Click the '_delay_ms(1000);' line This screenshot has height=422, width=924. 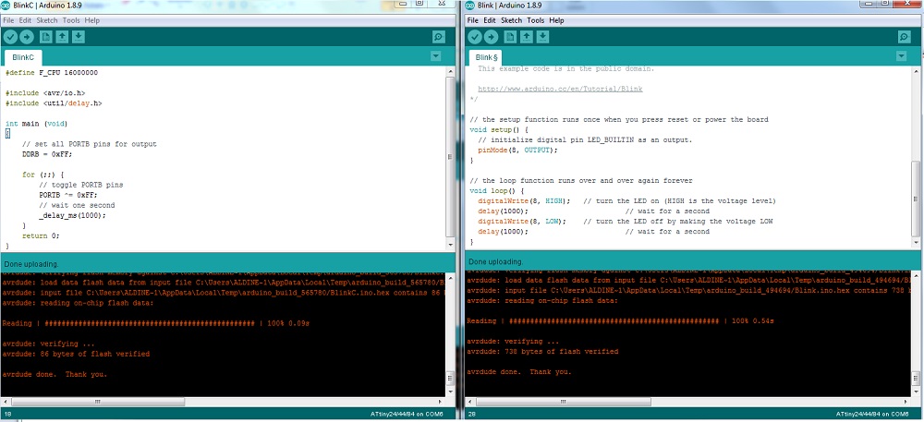click(72, 215)
